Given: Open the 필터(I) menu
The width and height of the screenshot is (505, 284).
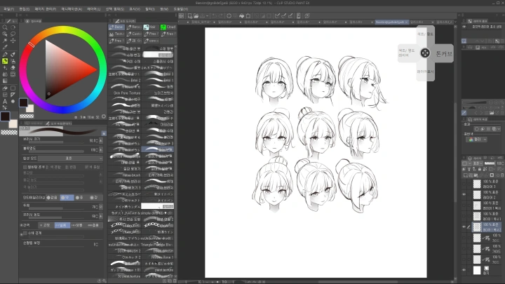Looking at the screenshot, I should 150,9.
